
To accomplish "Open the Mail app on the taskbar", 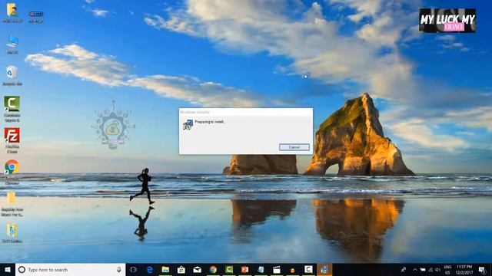I will 197,269.
